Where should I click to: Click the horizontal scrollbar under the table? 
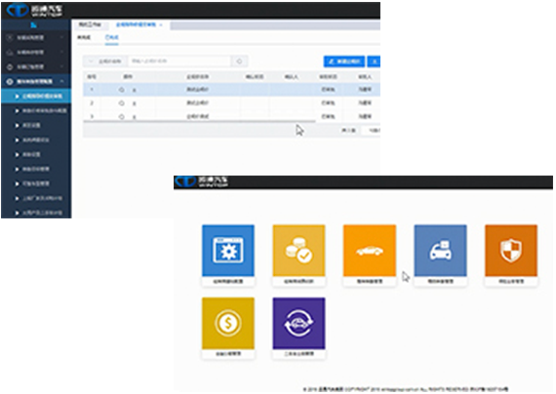coord(199,122)
